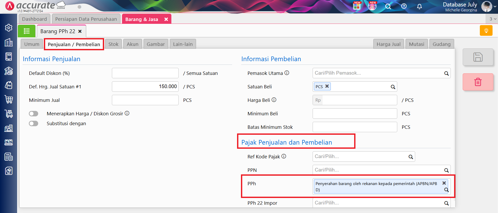Screen dimensions: 498x213
Task: Click the Harga Beli Rp field
Action: [x=355, y=100]
